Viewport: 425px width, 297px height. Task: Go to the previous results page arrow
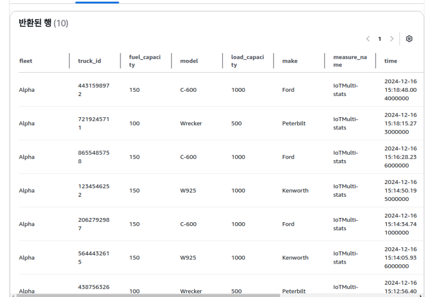tap(368, 39)
